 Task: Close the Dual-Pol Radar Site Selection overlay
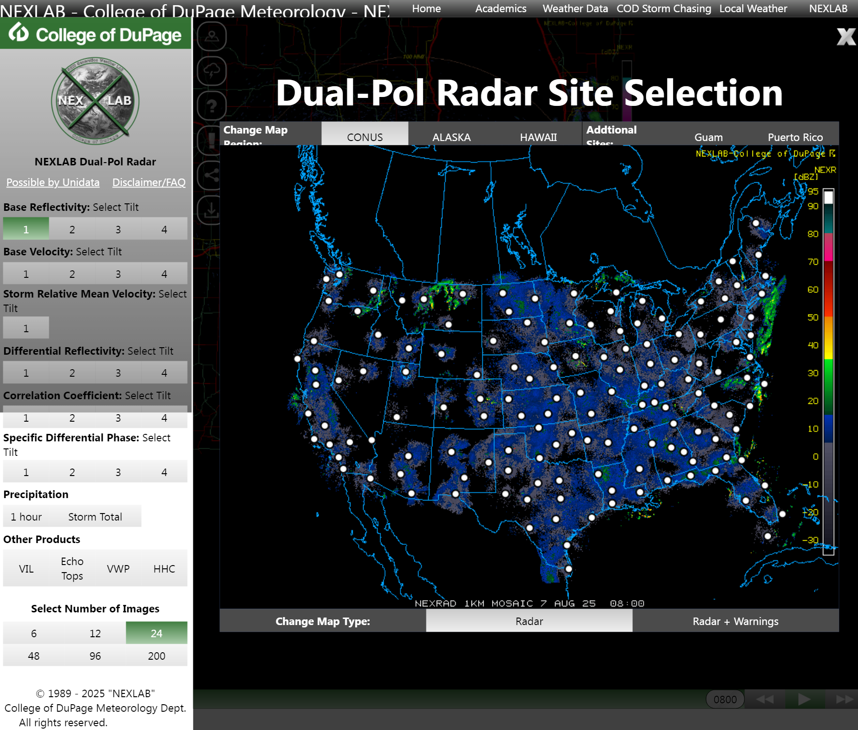coord(846,37)
